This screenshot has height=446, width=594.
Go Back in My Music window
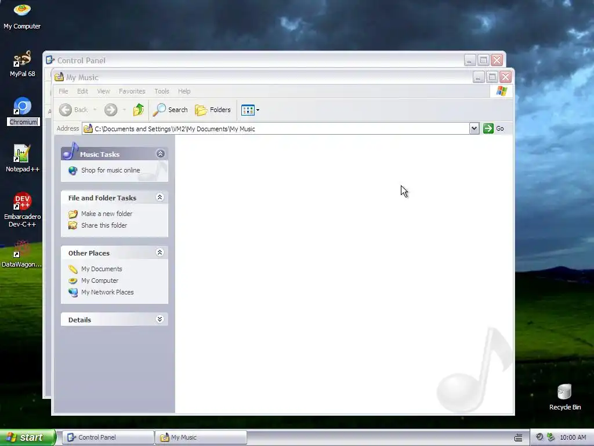pos(73,110)
